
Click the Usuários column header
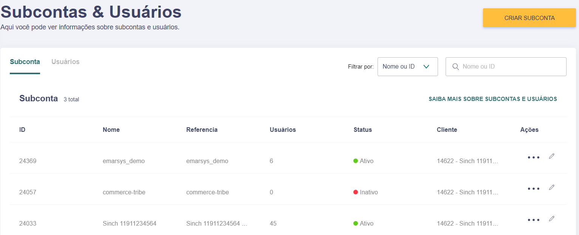tap(283, 130)
